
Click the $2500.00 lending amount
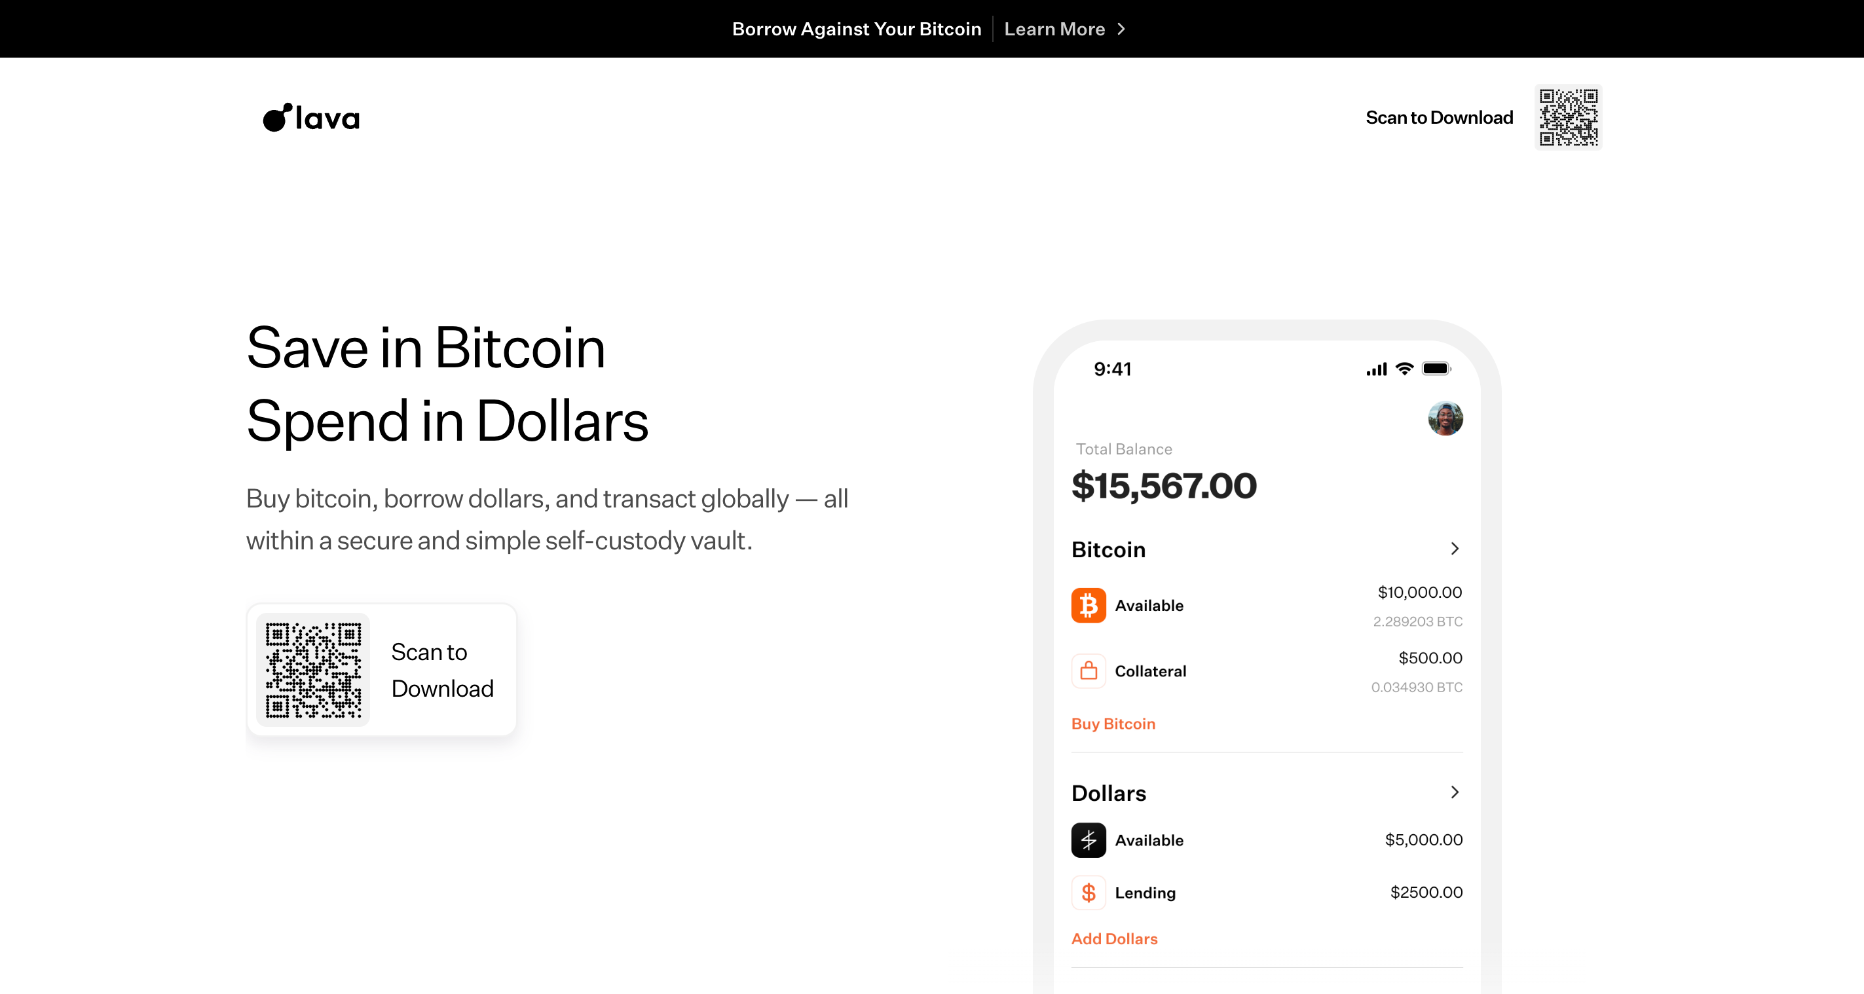click(1426, 893)
